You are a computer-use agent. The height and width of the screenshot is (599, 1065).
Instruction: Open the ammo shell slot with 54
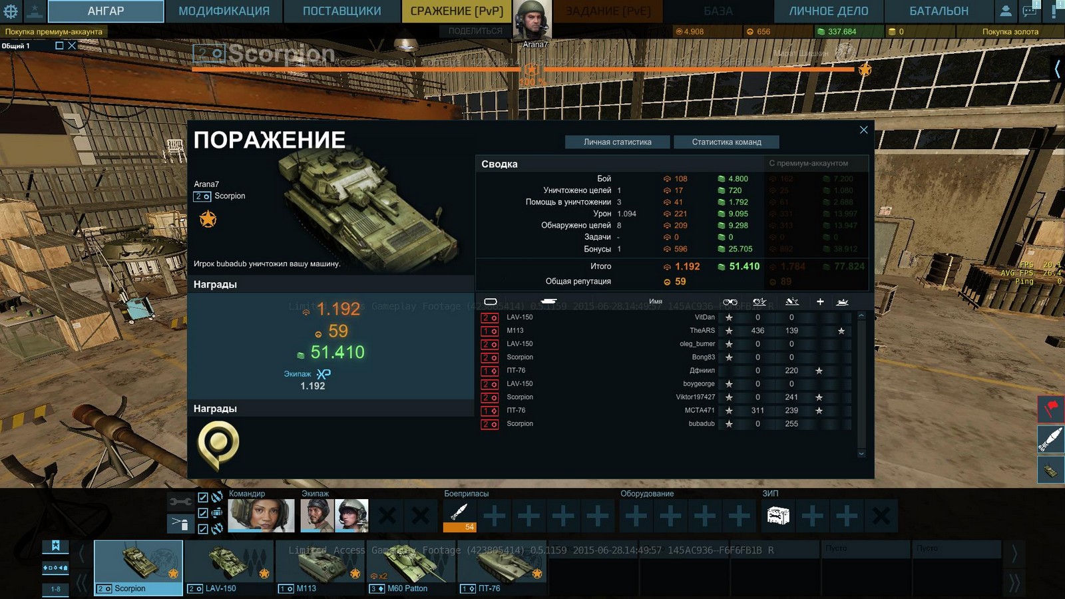click(x=459, y=516)
